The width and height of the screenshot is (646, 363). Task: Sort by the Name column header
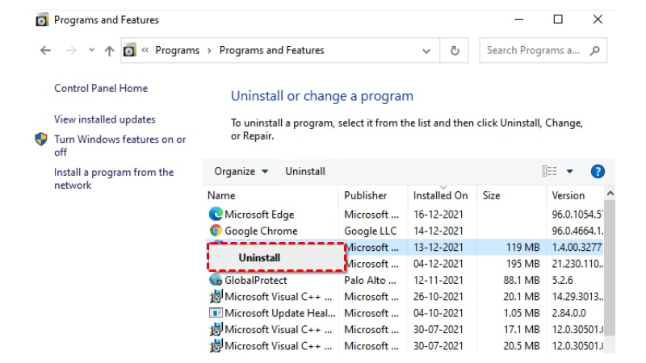pos(221,195)
